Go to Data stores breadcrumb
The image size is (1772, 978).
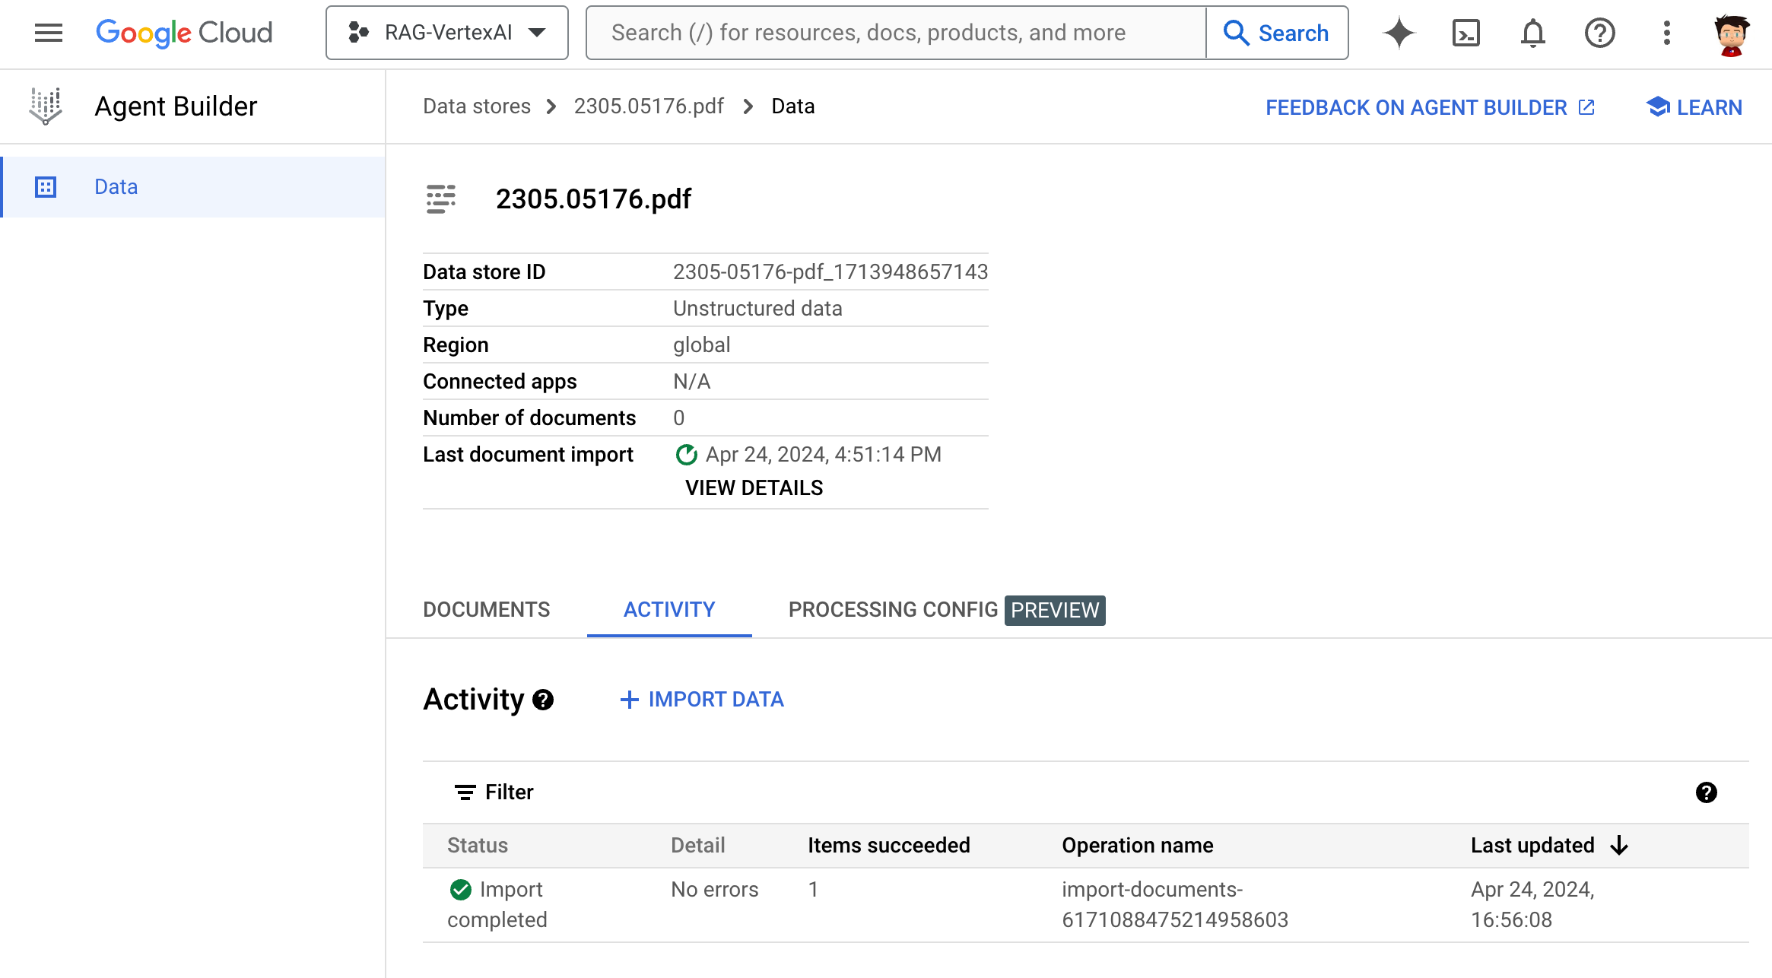(x=476, y=106)
